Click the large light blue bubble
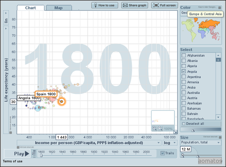 tap(38, 108)
